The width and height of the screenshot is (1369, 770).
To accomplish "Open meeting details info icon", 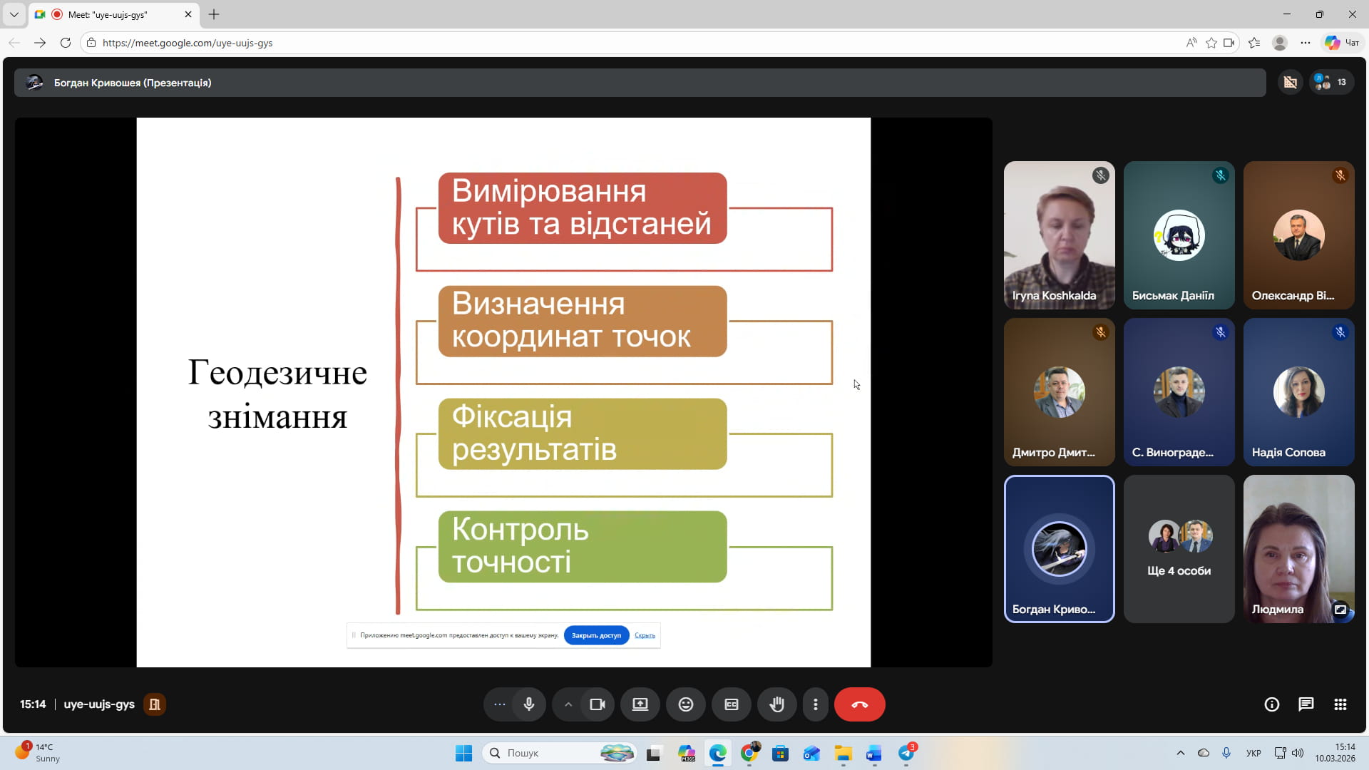I will point(1271,704).
